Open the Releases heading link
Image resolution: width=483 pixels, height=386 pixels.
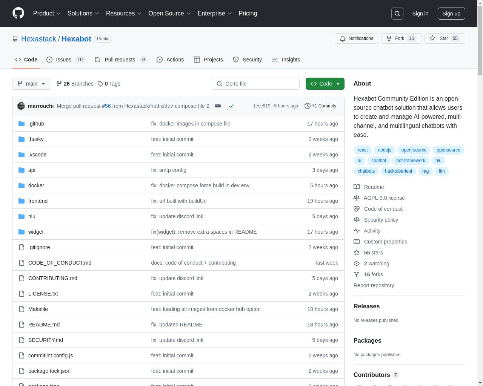(366, 306)
